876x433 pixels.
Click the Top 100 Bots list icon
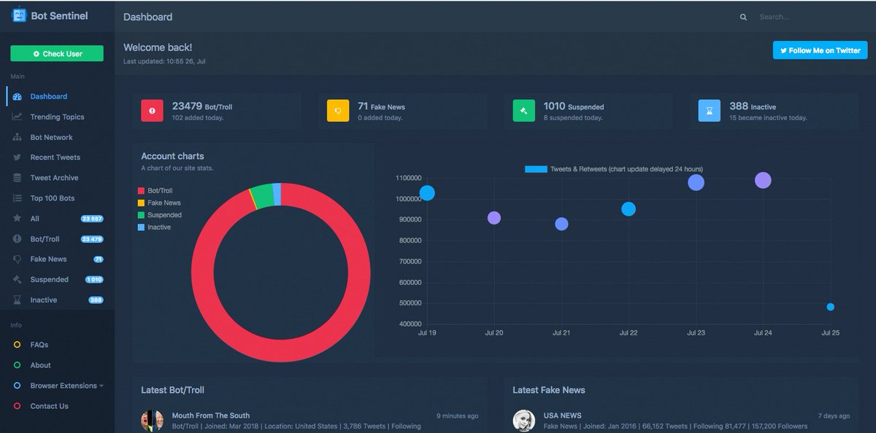[x=17, y=198]
